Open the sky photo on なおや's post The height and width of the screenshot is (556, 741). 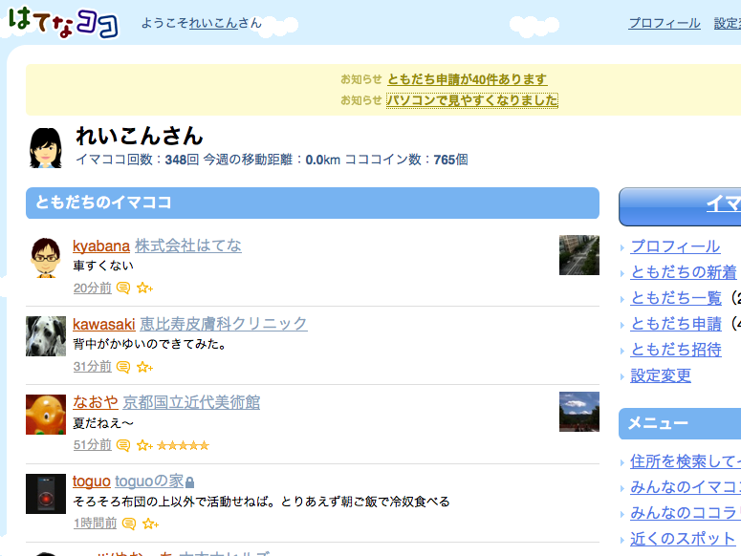(578, 412)
